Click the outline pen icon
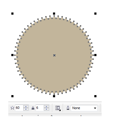Screen dimensions: 113x125 [x=68, y=108]
